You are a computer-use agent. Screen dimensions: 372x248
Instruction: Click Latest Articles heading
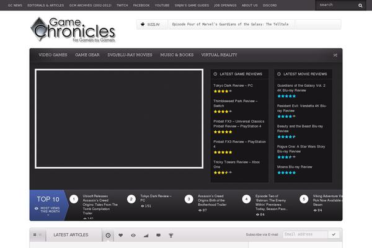71,235
